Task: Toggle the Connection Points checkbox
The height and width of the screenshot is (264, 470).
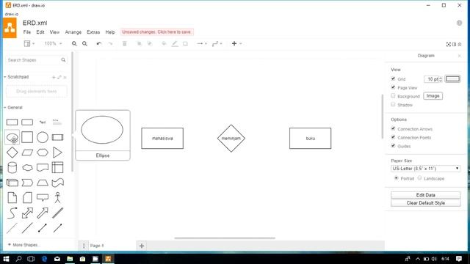Action: (393, 137)
